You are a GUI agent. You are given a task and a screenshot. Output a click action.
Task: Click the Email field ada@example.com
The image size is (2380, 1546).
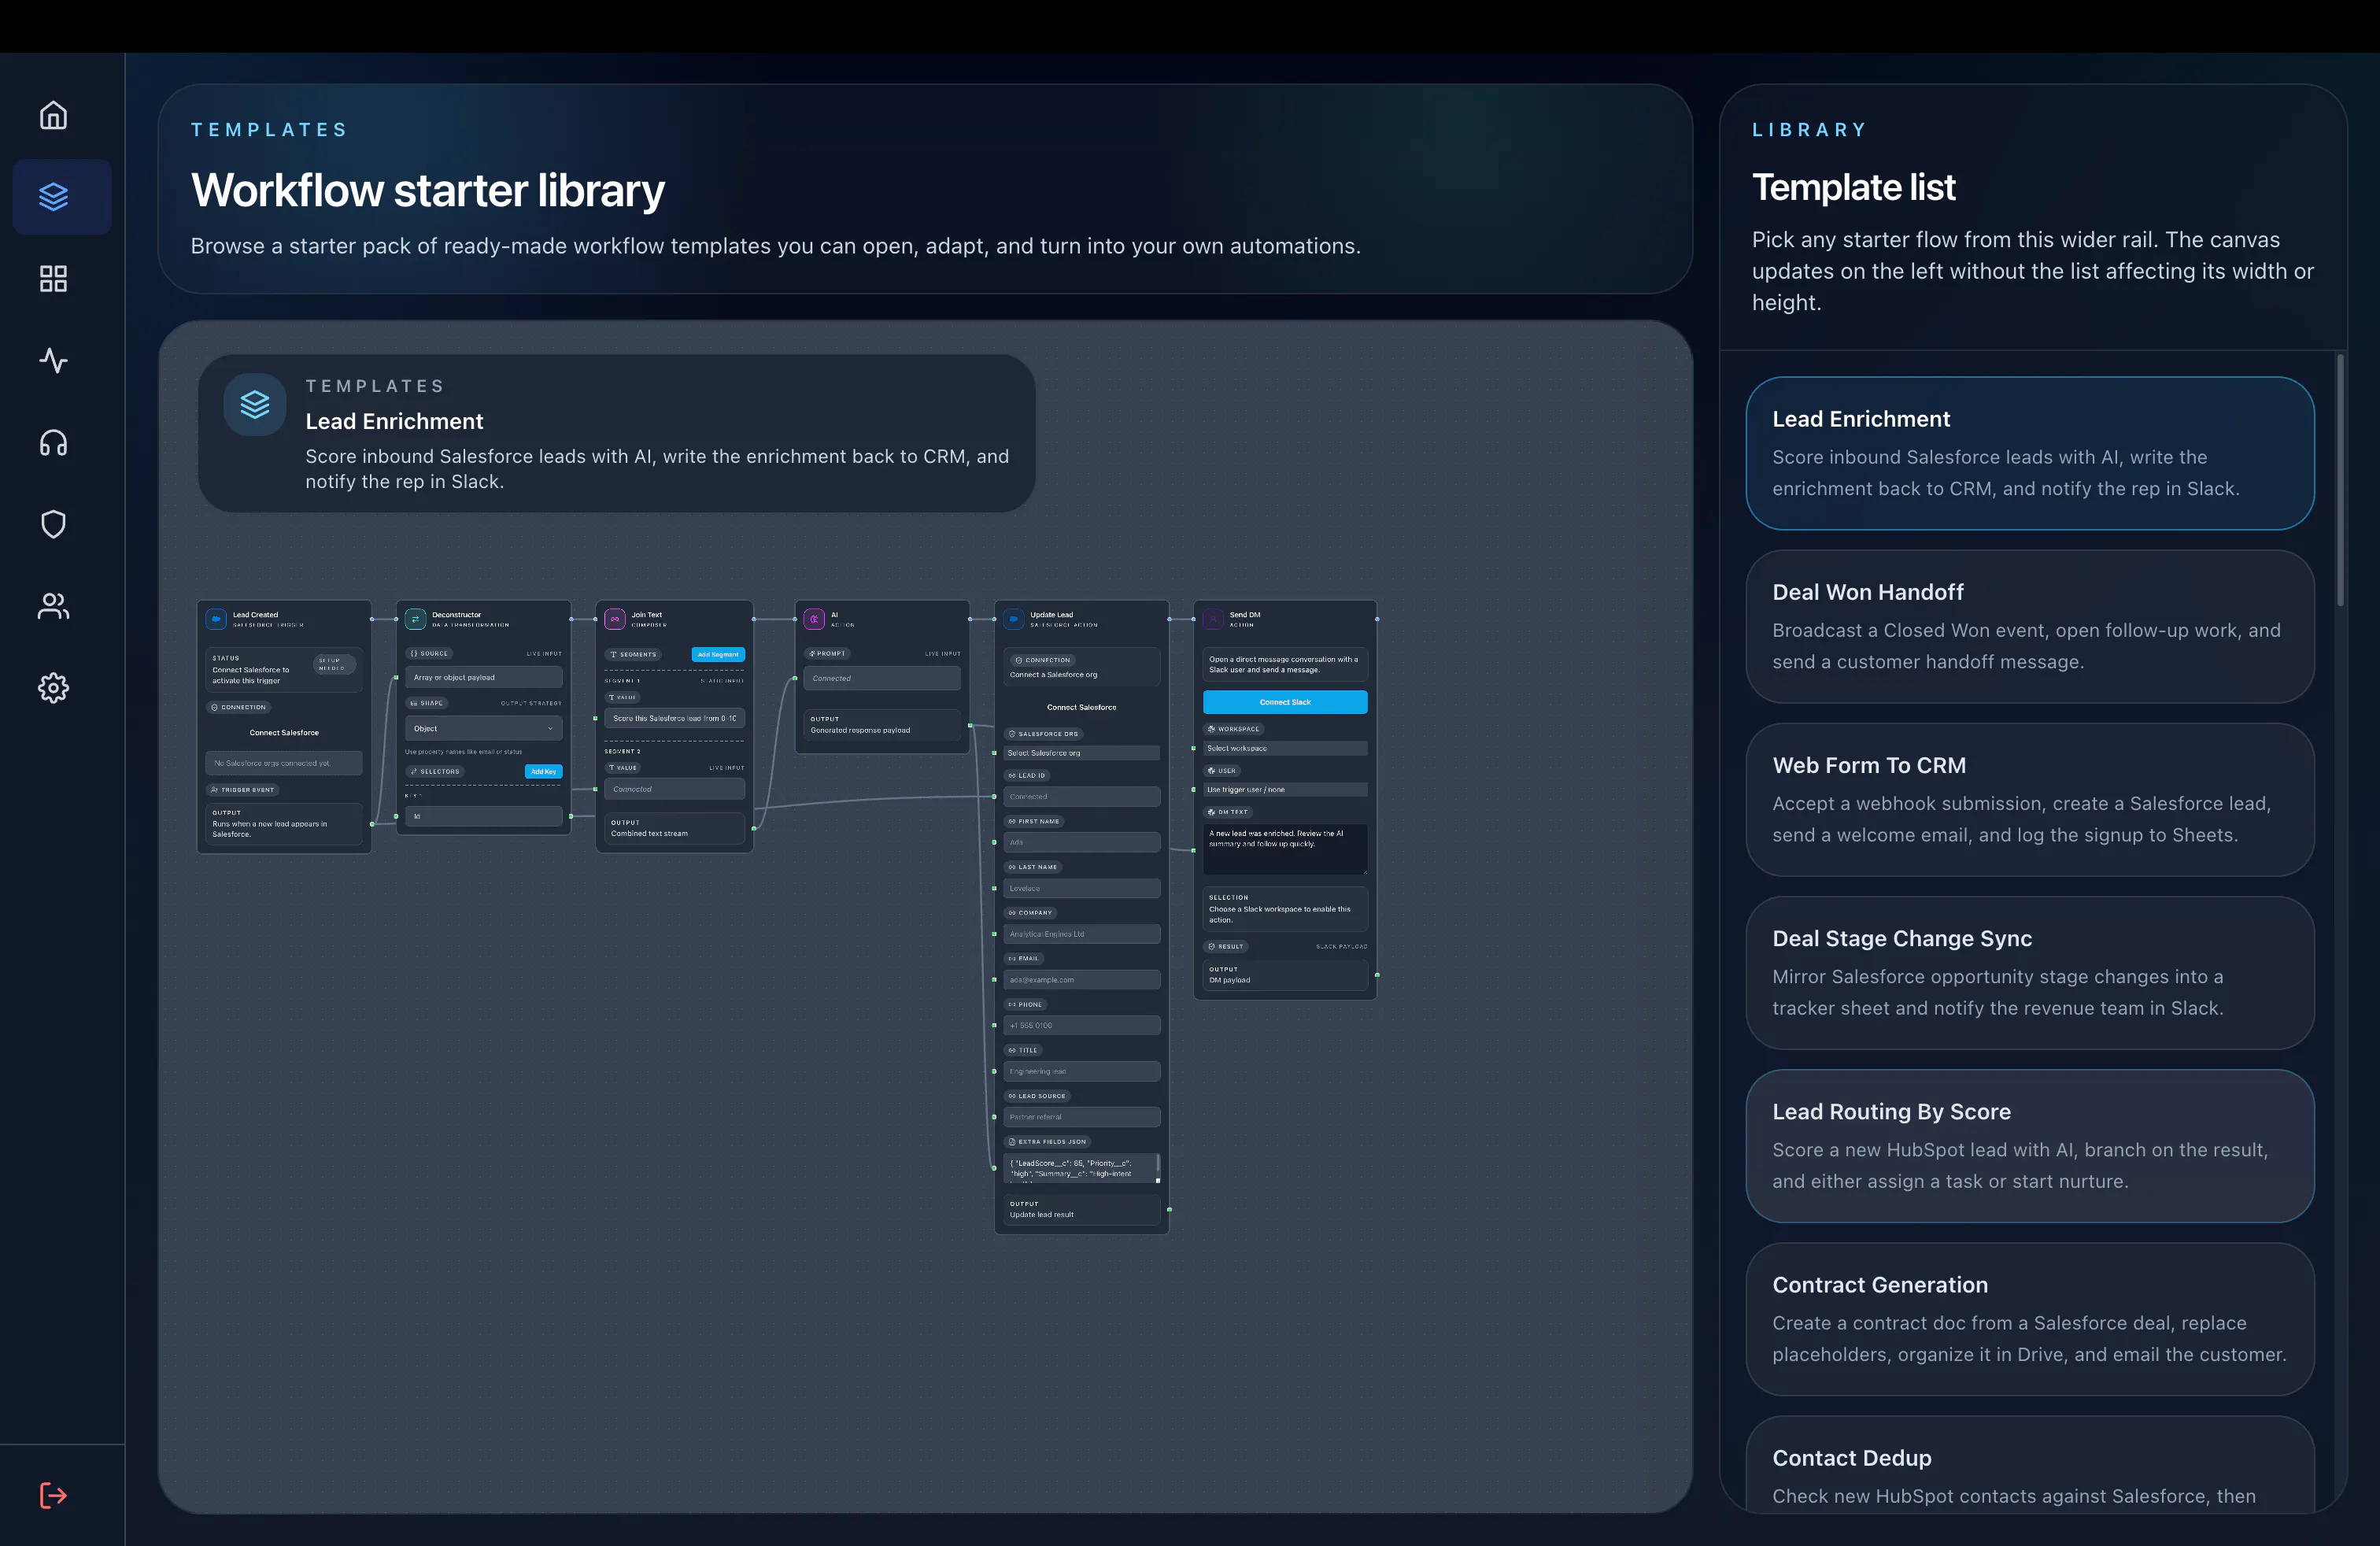click(1081, 980)
